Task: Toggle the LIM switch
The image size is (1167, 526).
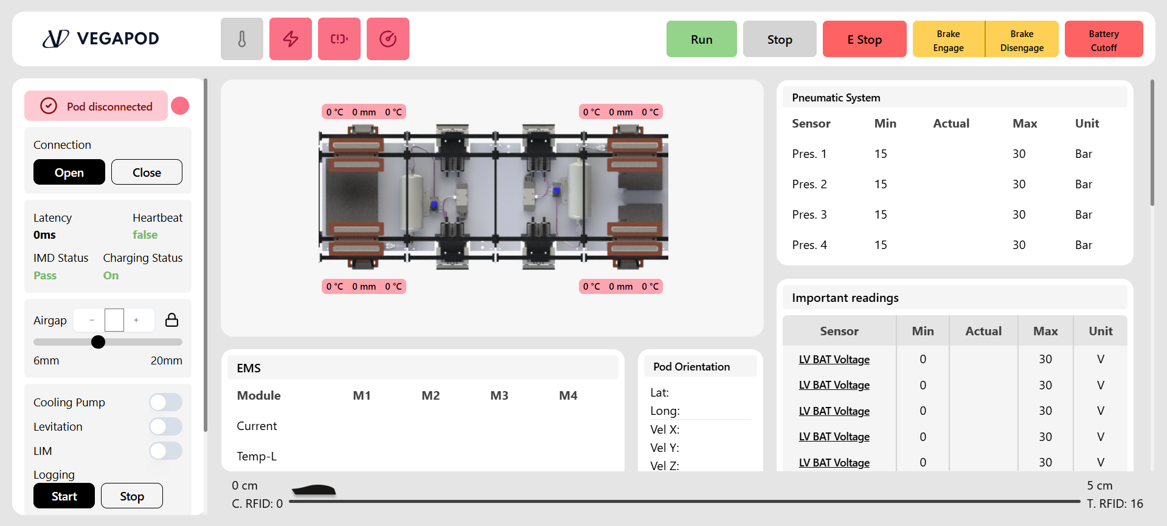Action: coord(165,451)
